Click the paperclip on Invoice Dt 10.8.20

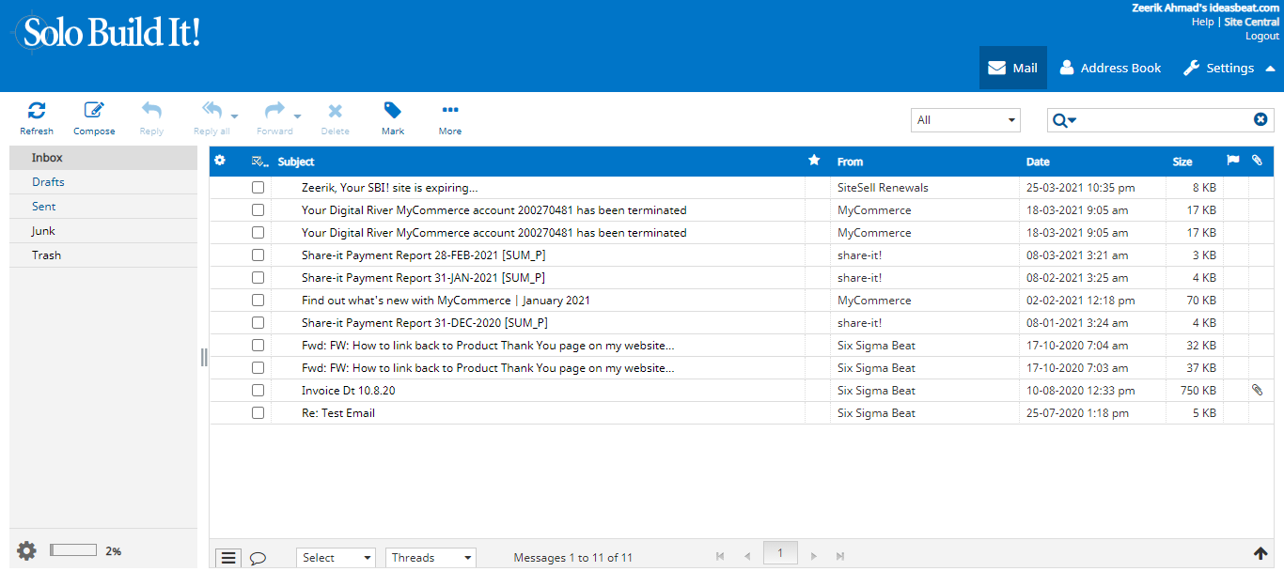coord(1257,390)
